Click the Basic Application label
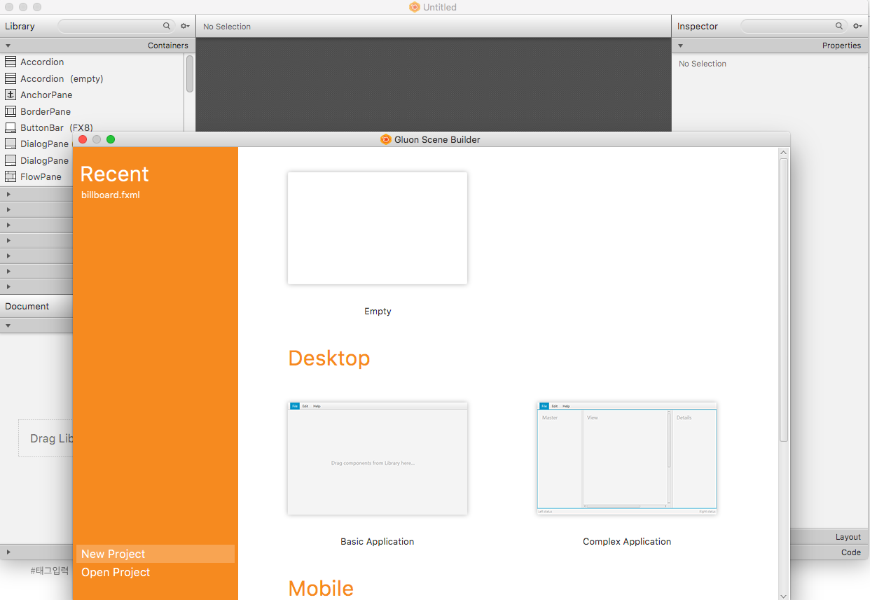The height and width of the screenshot is (600, 870). coord(378,542)
